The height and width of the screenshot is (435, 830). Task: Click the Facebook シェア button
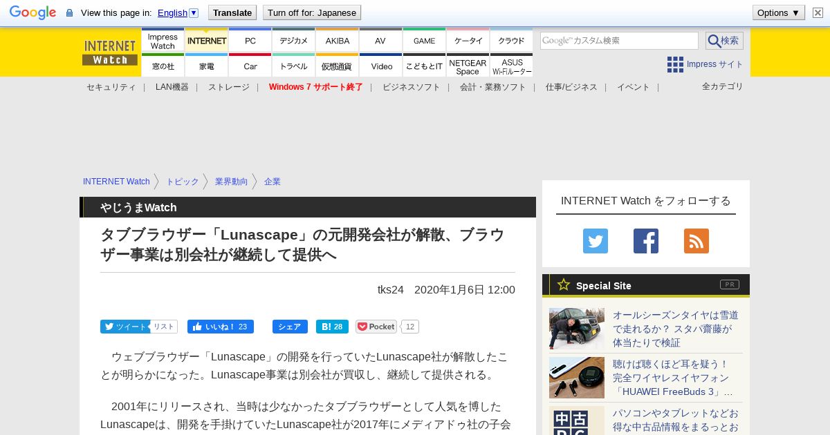point(290,327)
